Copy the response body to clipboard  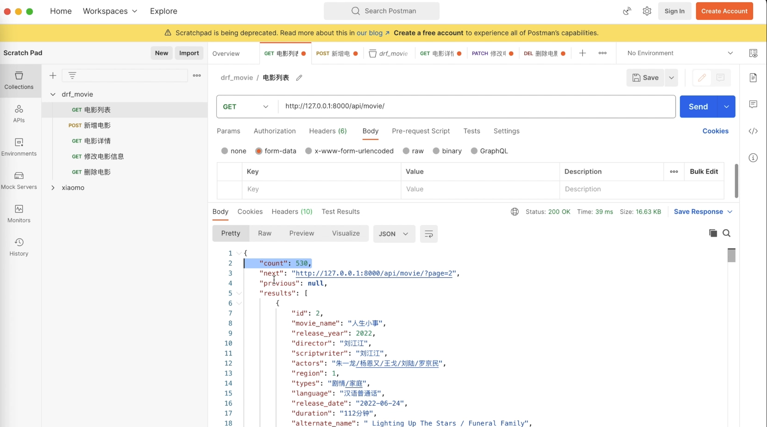(713, 233)
